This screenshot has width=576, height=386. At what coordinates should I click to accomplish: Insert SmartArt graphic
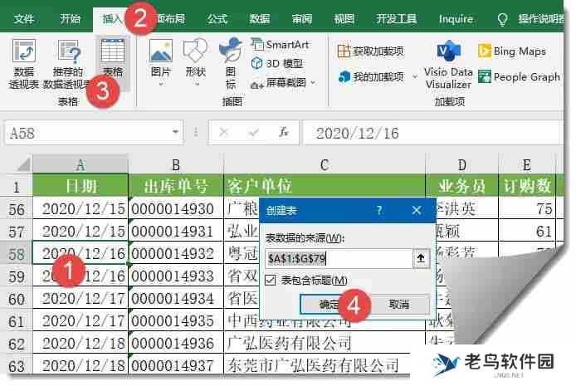280,45
